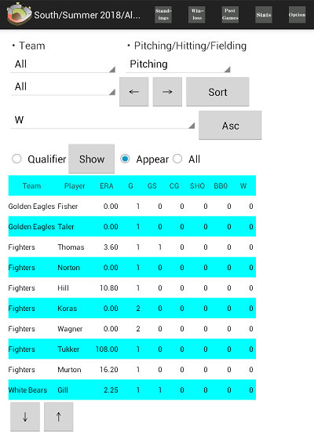This screenshot has width=314, height=435.
Task: Select the All radio button
Action: (177, 159)
